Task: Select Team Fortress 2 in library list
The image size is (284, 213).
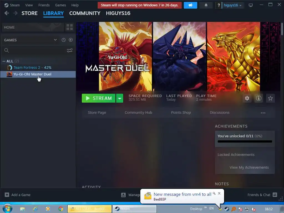Action: click(38, 68)
